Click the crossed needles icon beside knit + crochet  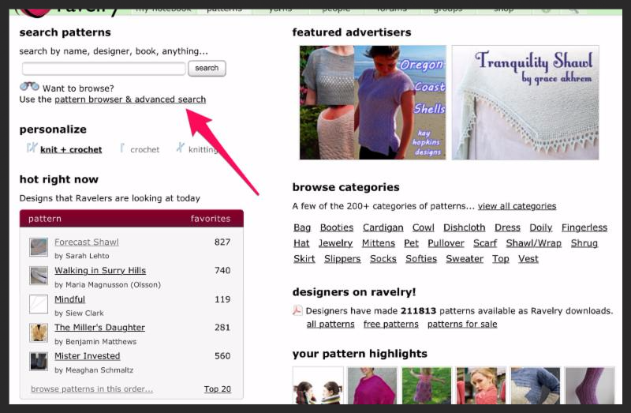[32, 148]
